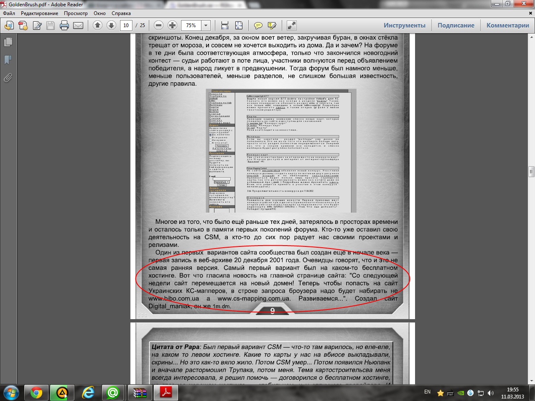Click the EN language indicator

click(x=427, y=392)
